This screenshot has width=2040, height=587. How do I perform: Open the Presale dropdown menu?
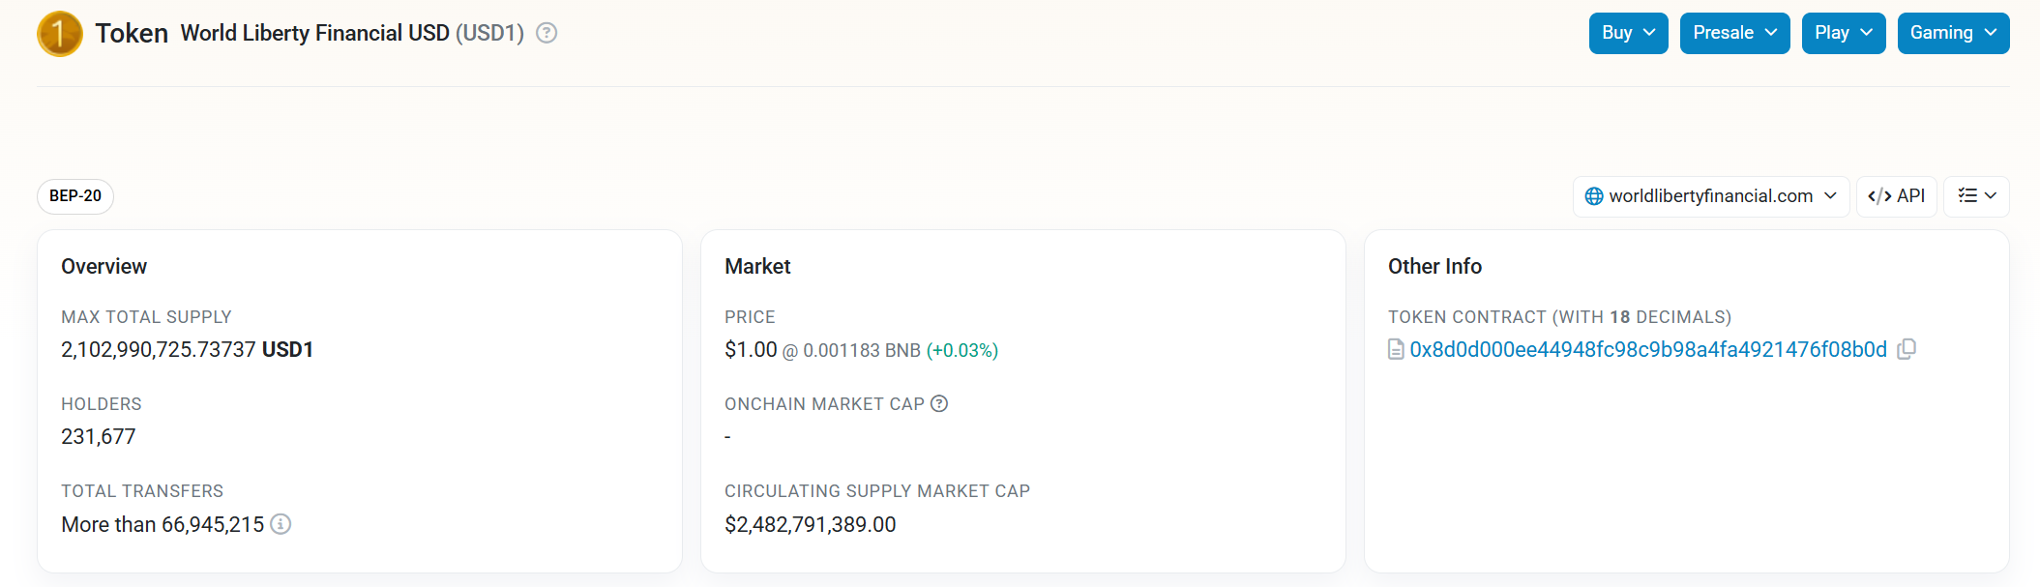(1734, 33)
